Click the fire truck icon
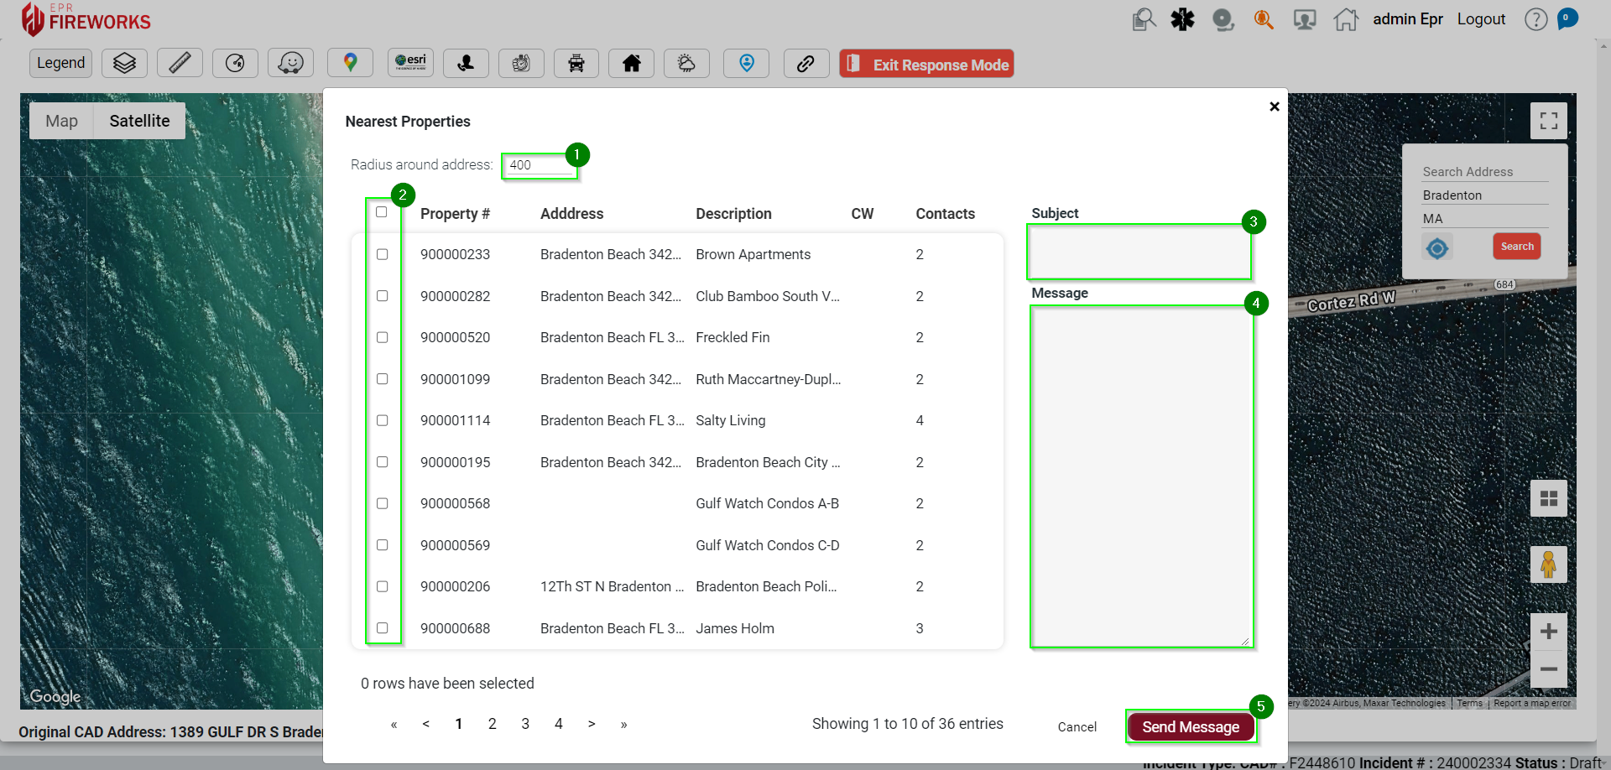The height and width of the screenshot is (770, 1611). pyautogui.click(x=576, y=63)
